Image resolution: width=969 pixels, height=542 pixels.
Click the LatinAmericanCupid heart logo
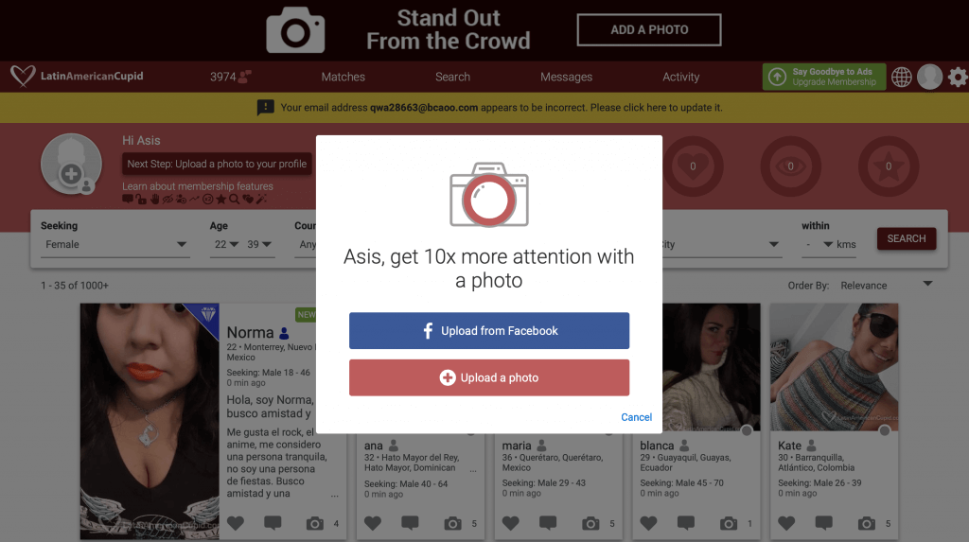(23, 76)
